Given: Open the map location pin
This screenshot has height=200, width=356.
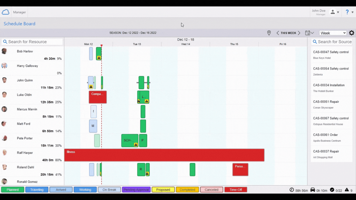Looking at the screenshot, I should 269,33.
